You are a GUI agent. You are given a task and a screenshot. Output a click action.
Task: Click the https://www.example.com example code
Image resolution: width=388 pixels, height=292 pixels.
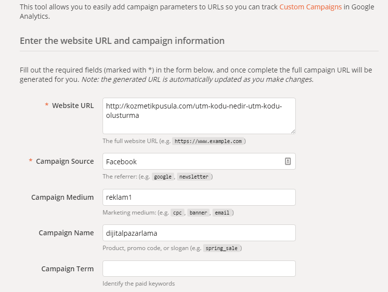208,141
